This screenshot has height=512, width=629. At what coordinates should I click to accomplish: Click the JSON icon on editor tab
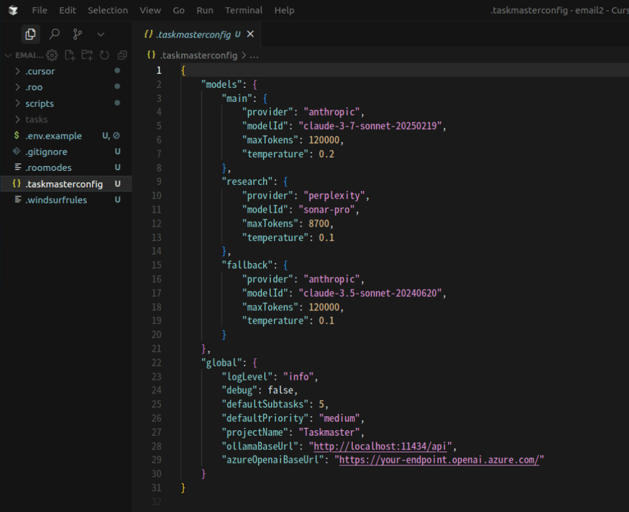click(149, 34)
